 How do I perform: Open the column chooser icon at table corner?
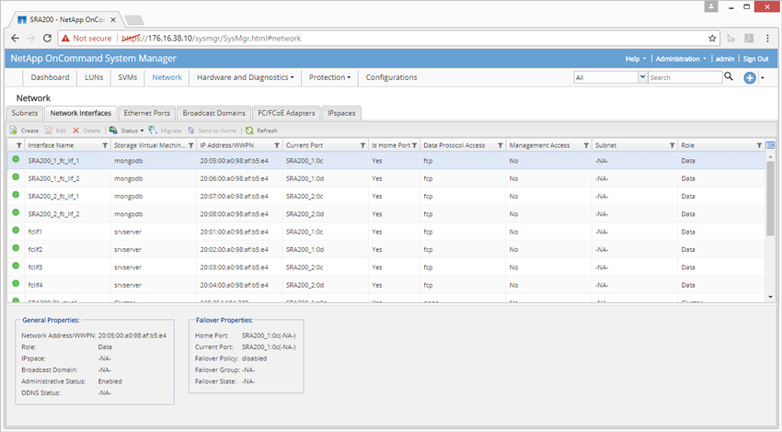pos(771,145)
